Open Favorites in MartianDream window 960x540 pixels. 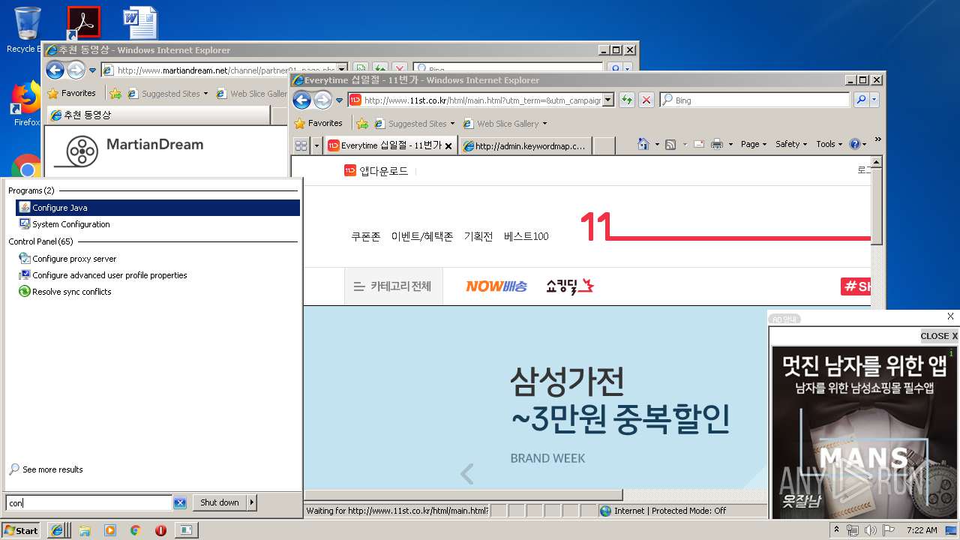tap(71, 94)
